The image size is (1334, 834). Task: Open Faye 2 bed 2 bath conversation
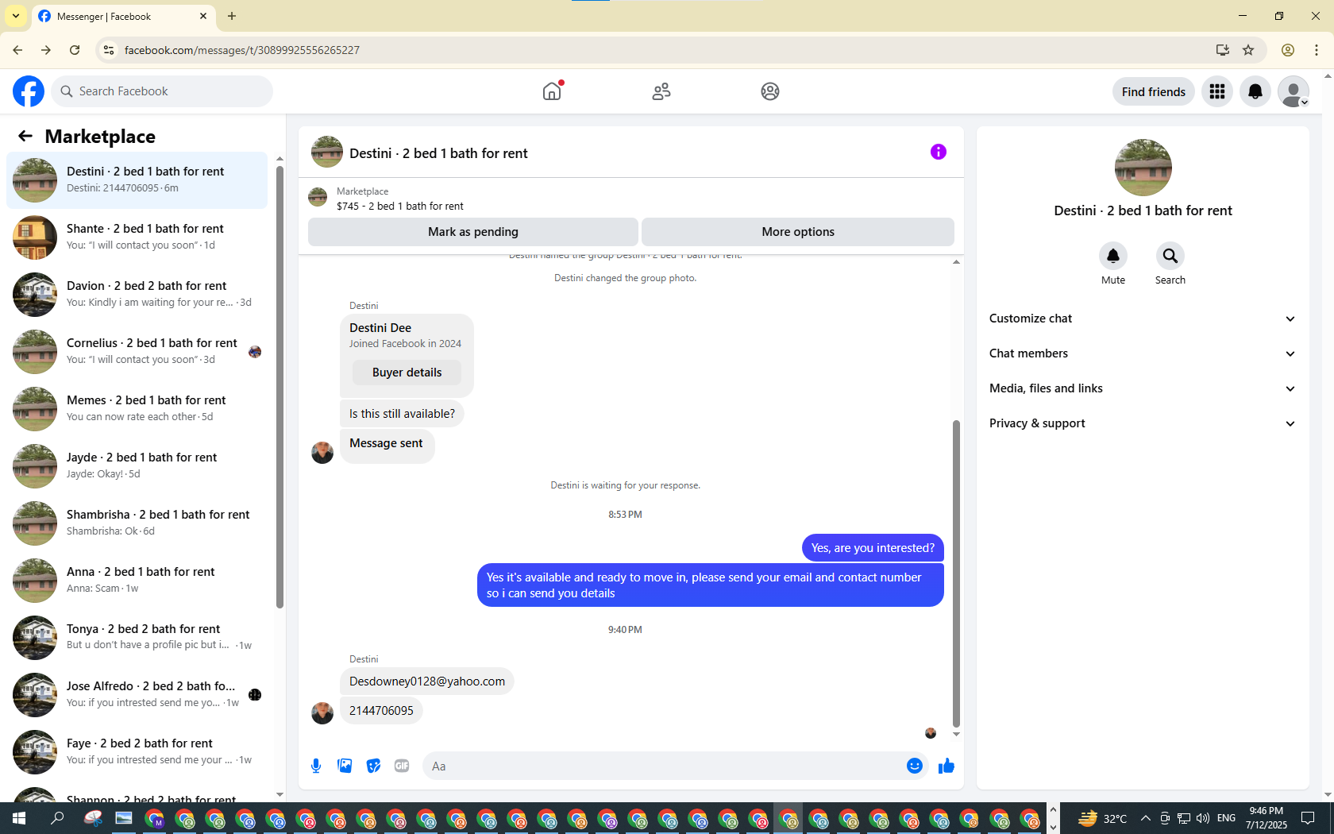(137, 752)
